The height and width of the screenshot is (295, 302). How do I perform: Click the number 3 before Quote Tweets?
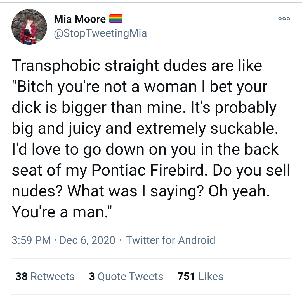click(91, 276)
